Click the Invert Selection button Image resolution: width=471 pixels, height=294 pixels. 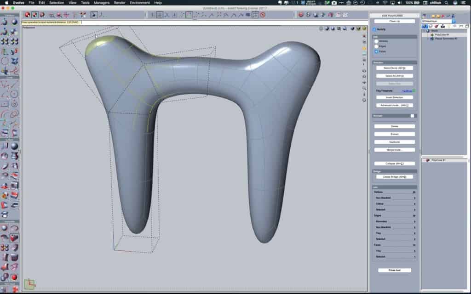point(394,97)
